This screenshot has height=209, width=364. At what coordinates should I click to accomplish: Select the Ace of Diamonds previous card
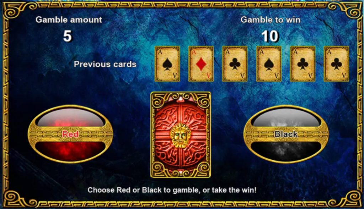point(201,64)
